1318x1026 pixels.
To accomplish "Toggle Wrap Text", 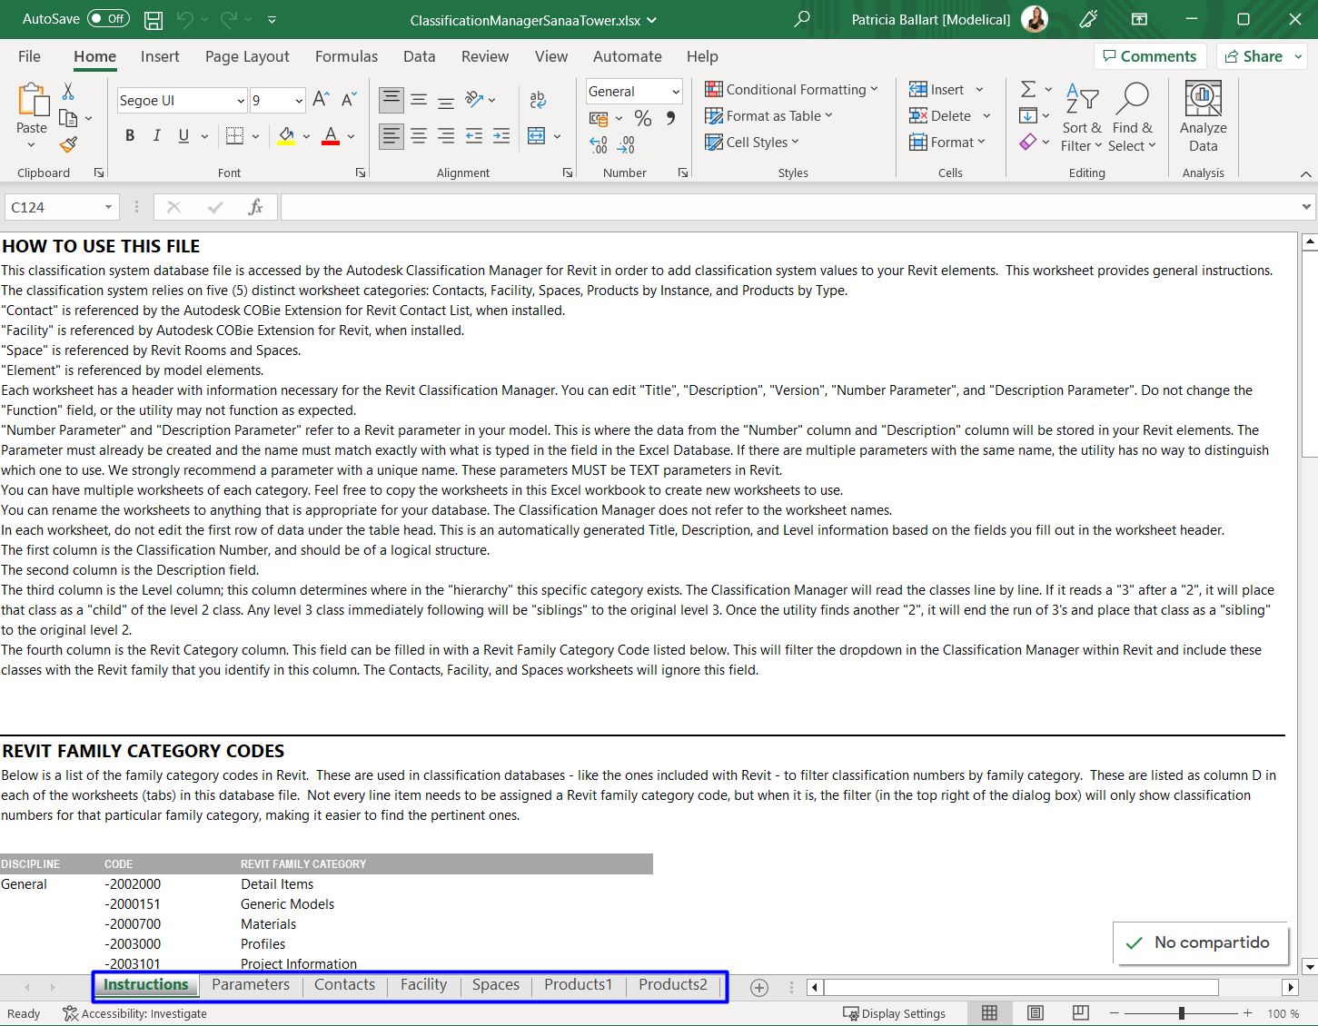I will click(538, 99).
